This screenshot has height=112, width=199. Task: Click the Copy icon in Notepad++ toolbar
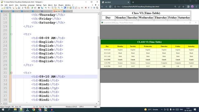(x=25, y=8)
